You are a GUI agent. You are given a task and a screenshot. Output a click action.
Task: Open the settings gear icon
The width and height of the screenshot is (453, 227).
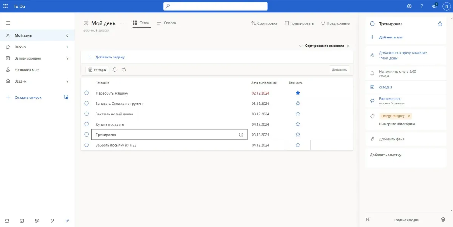(x=409, y=6)
